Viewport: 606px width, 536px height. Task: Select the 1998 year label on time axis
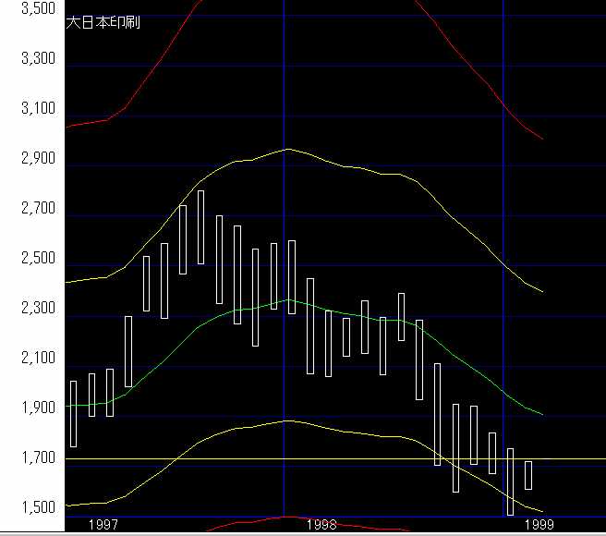point(321,524)
